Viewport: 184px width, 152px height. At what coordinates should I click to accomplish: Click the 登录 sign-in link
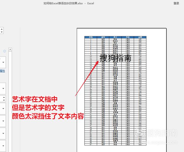click(176, 3)
